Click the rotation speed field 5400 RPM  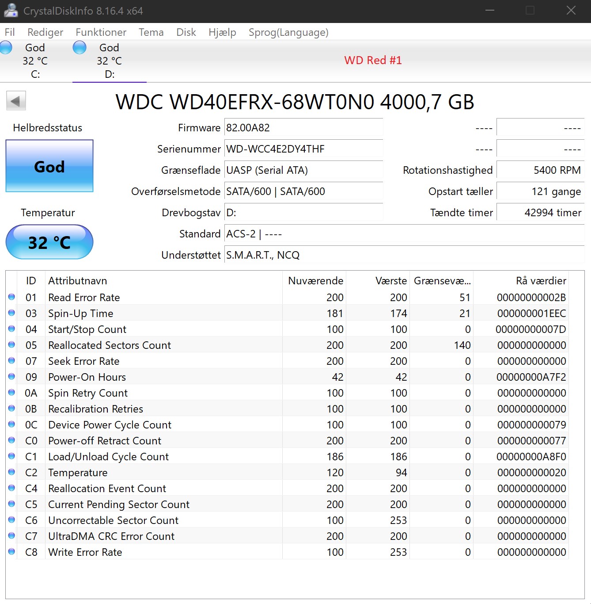coord(540,170)
